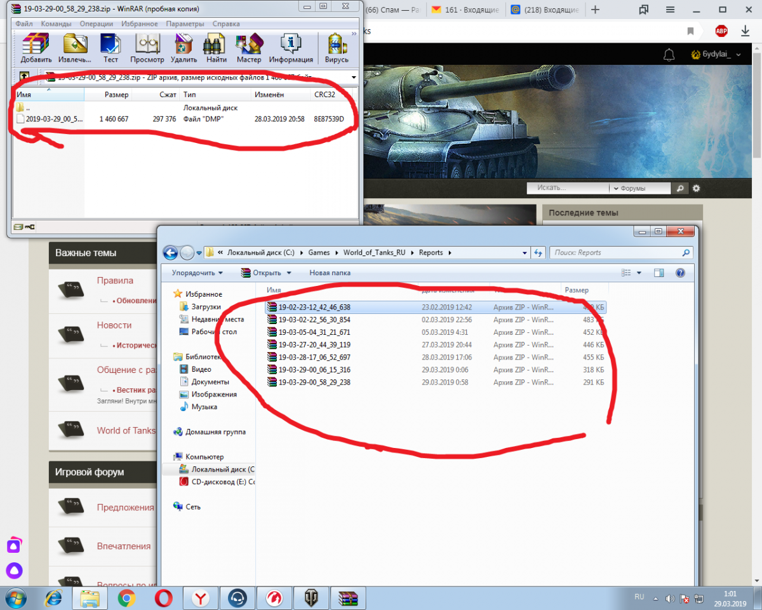Image resolution: width=762 pixels, height=610 pixels.
Task: Click the World of Tanks taskbar icon
Action: click(312, 598)
